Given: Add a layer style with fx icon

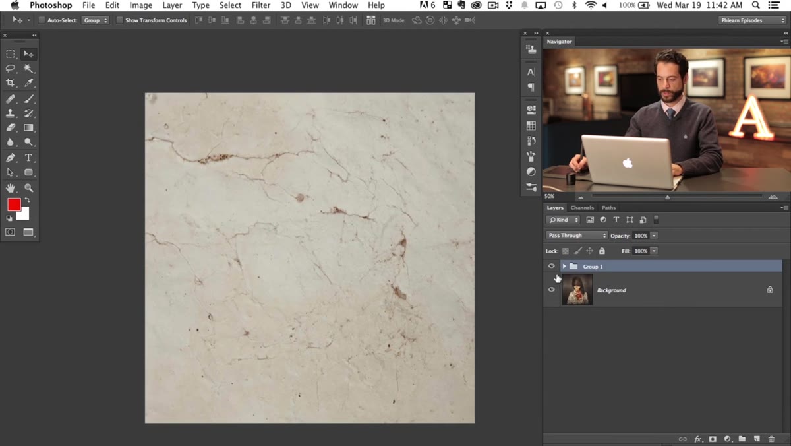Looking at the screenshot, I should click(698, 439).
